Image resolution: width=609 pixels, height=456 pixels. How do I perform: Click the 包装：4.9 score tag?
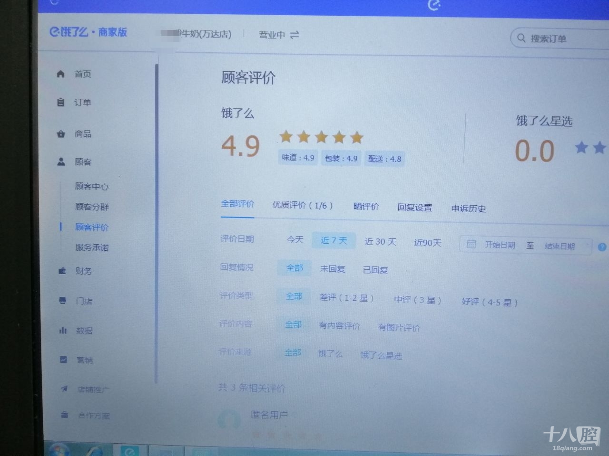point(341,158)
